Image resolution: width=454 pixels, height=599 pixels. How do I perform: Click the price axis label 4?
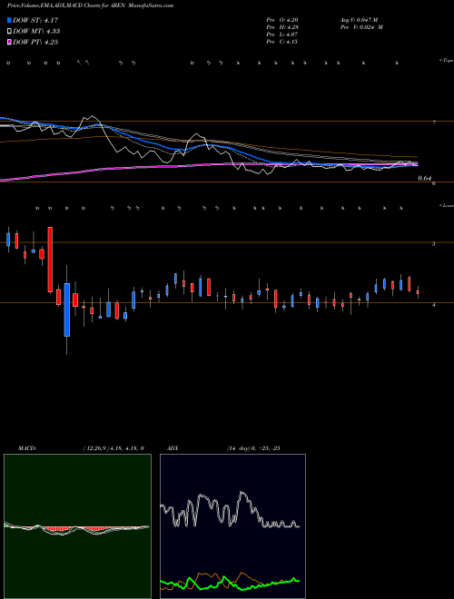coord(434,305)
